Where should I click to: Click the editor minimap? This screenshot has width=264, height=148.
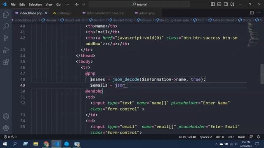[253, 35]
